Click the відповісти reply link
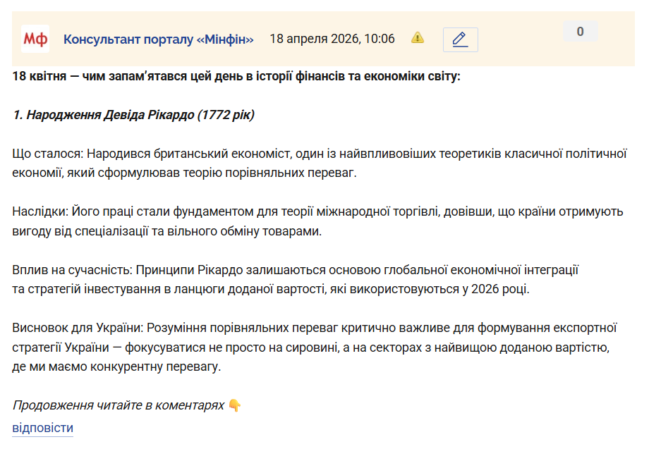 tap(42, 428)
